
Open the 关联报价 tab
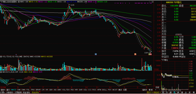(x=10, y=92)
